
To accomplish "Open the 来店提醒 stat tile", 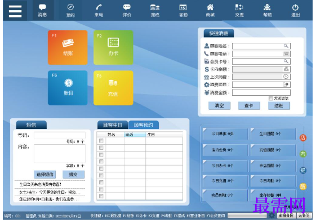I will tap(273, 166).
